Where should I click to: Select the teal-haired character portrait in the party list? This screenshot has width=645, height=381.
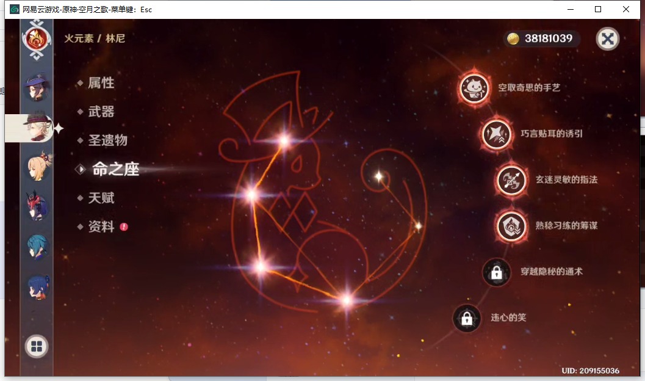click(37, 247)
